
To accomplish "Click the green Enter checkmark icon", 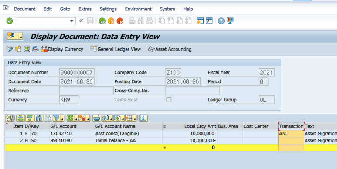I will [x=10, y=21].
